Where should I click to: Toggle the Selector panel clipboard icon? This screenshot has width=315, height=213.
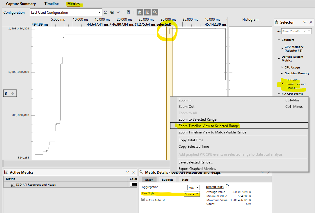[x=140, y=12]
